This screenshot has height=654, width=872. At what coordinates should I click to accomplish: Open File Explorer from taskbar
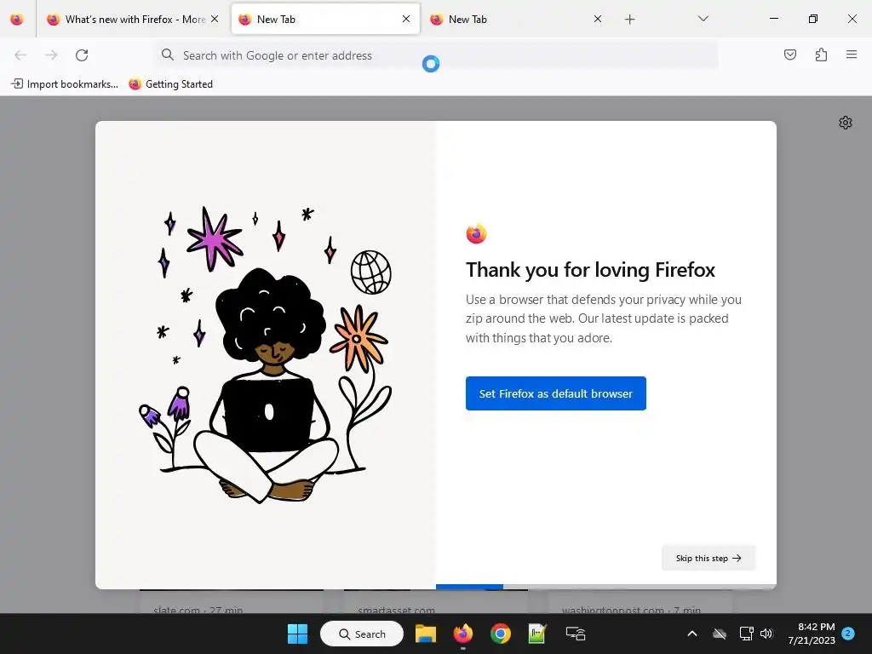tap(426, 634)
